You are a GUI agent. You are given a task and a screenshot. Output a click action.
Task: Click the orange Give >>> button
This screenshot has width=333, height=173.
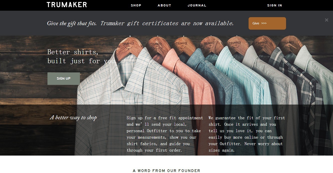click(x=267, y=23)
